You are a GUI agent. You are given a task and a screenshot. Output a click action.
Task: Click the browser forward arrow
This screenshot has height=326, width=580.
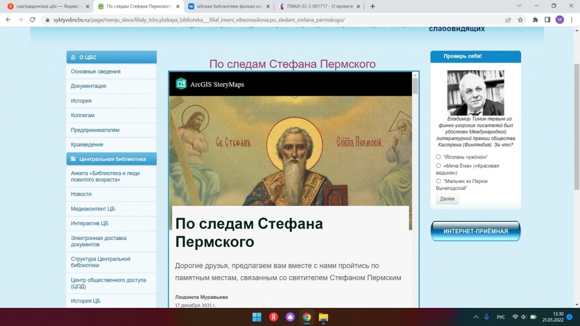(x=20, y=20)
